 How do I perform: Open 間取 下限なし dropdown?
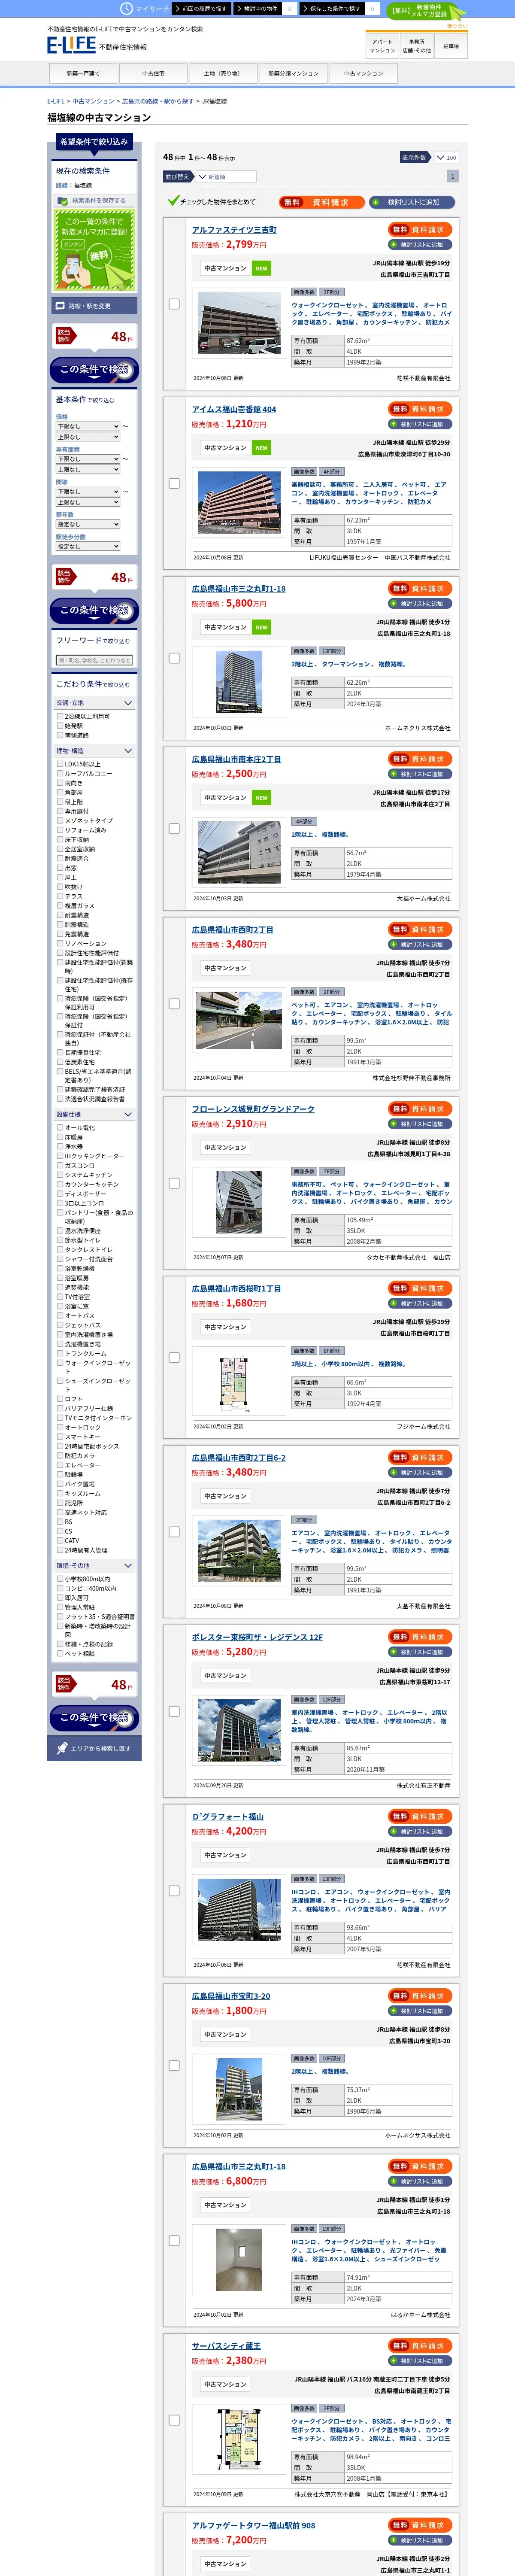click(88, 491)
